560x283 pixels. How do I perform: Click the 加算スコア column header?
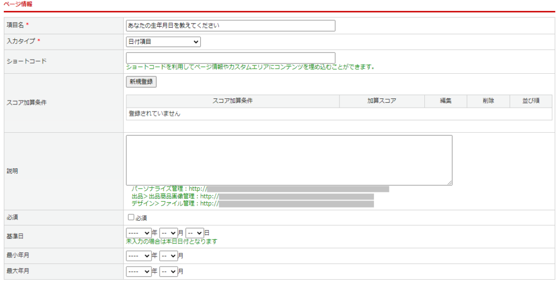pyautogui.click(x=382, y=101)
